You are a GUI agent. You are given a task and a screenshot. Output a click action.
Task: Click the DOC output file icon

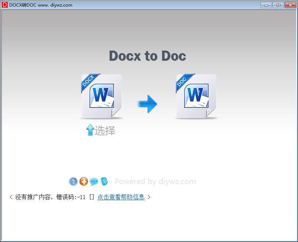[196, 96]
